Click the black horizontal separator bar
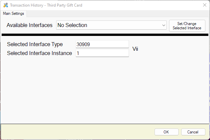 [105, 35]
